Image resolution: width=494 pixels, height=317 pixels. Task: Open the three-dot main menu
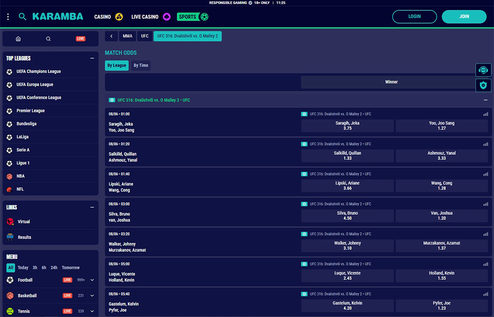[8, 17]
